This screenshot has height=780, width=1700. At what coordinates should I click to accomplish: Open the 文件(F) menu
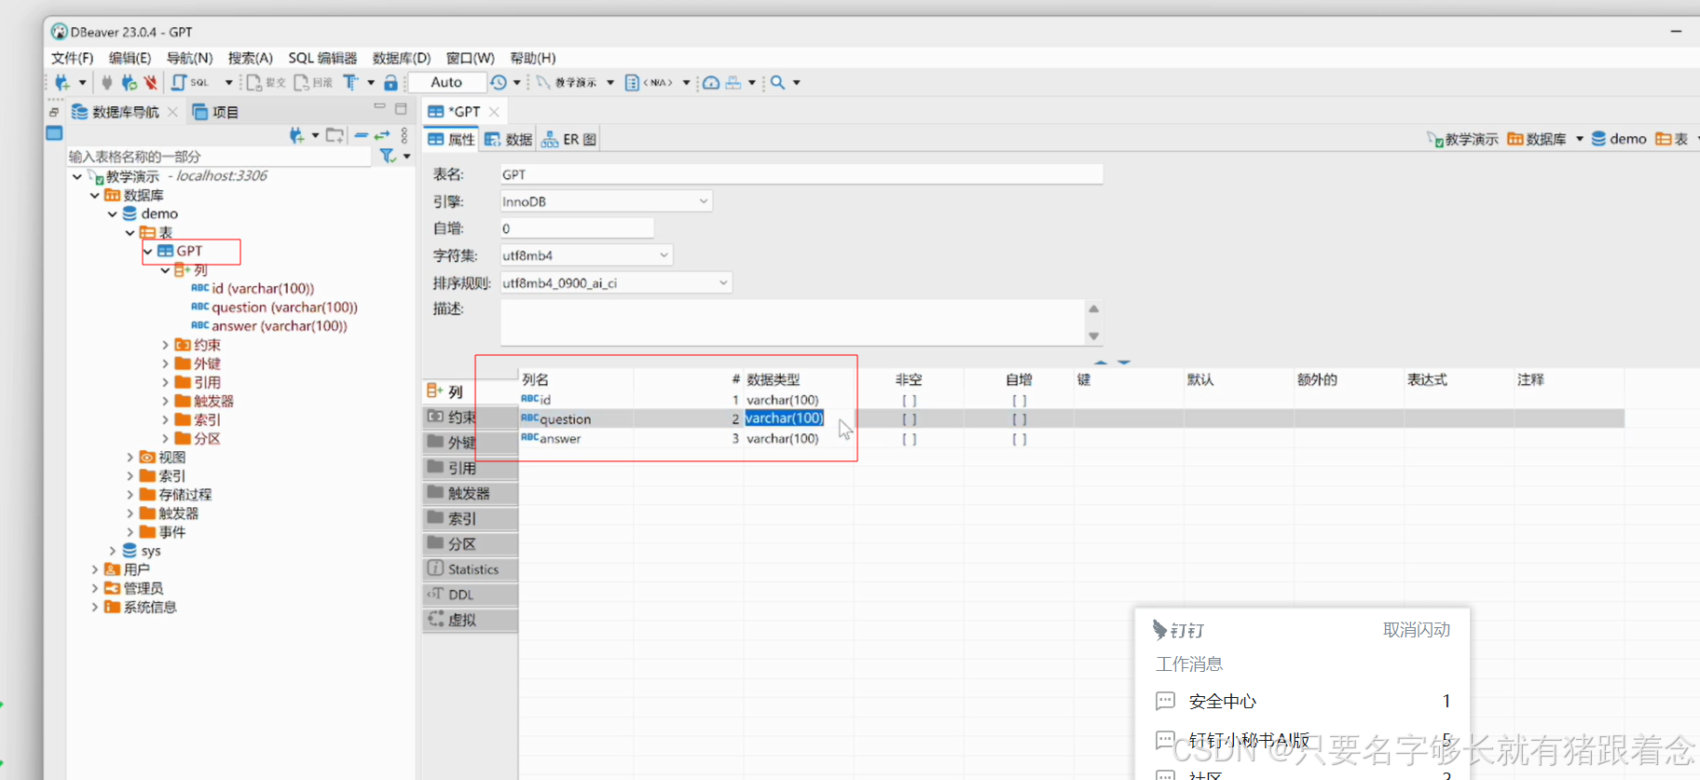72,58
